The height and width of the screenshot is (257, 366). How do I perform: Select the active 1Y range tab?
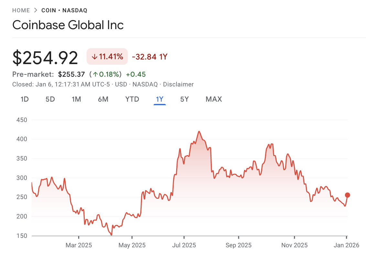160,99
